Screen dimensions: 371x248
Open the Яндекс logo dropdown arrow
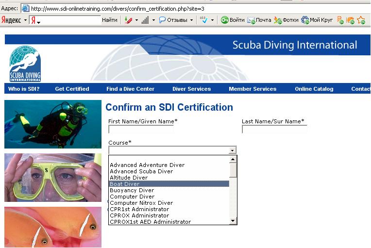tap(25, 20)
